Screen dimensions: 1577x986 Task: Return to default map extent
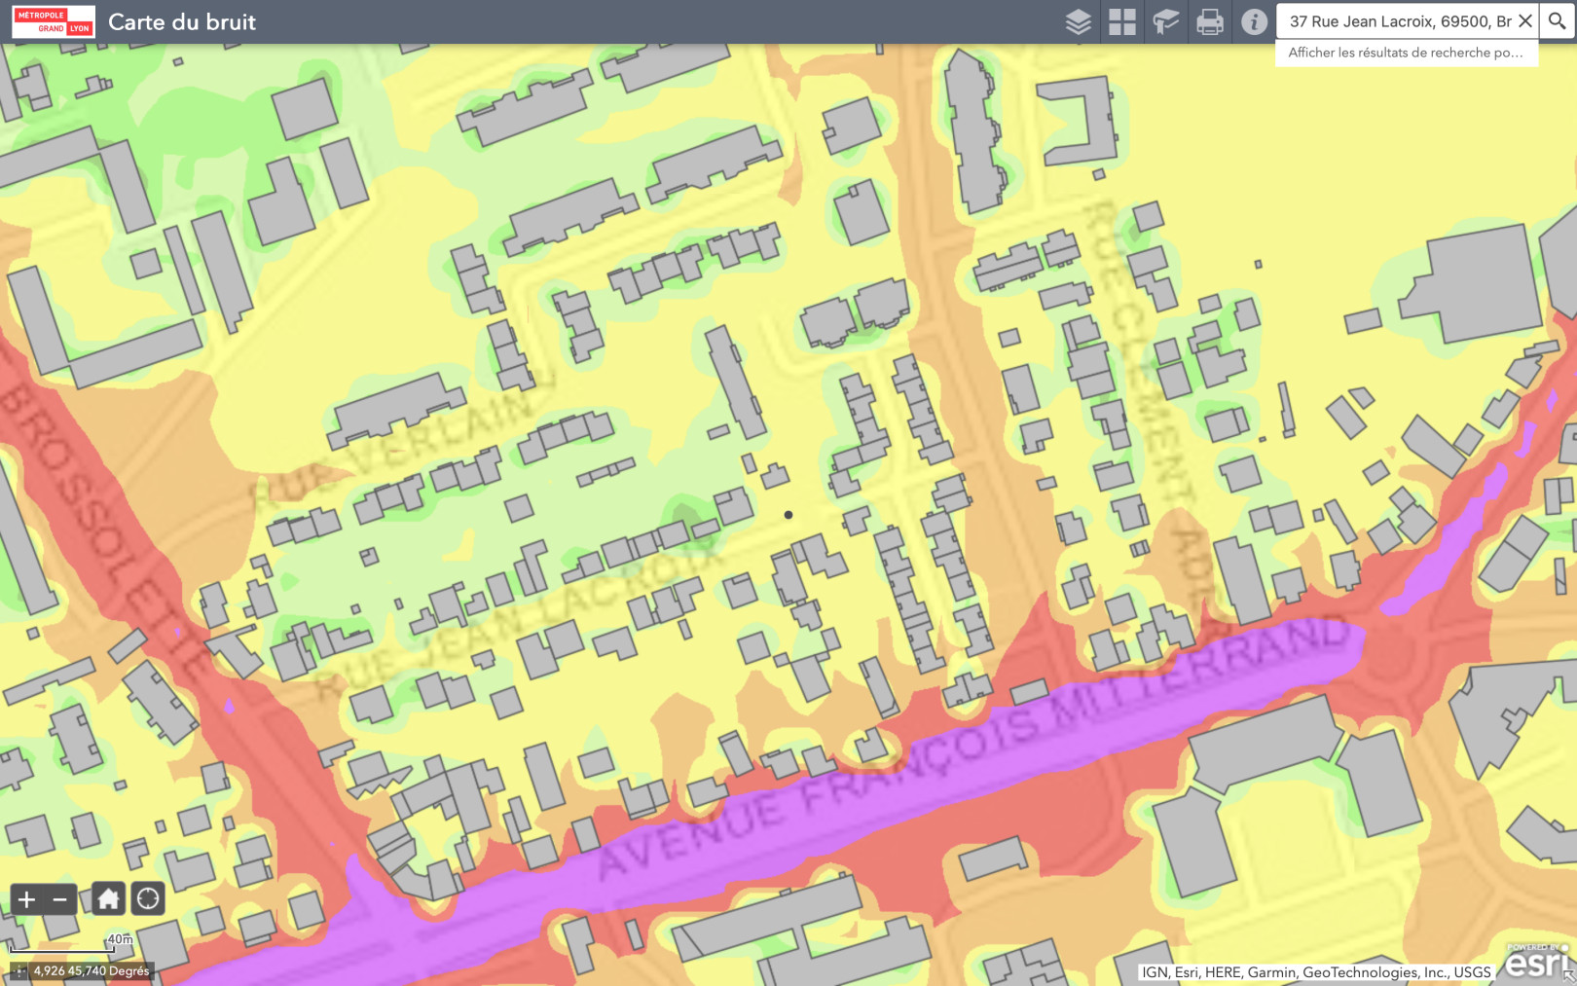(x=108, y=899)
